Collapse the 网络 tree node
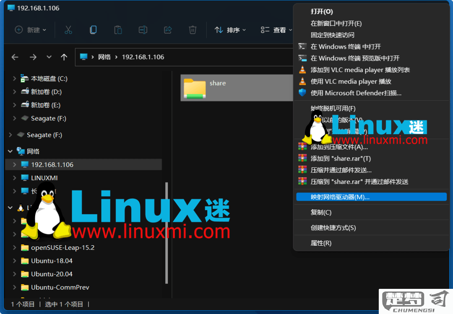The height and width of the screenshot is (314, 453). pyautogui.click(x=10, y=151)
